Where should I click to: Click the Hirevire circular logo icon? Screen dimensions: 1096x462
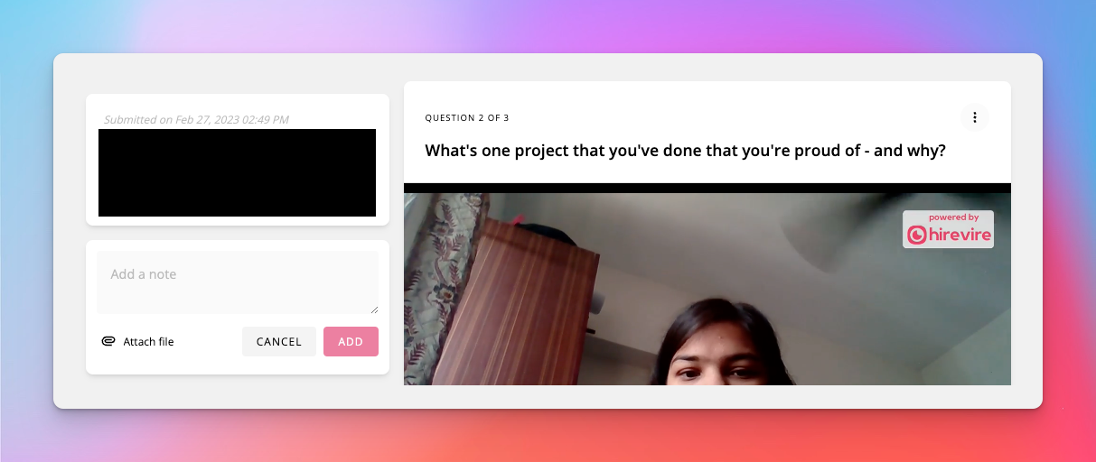pos(917,235)
